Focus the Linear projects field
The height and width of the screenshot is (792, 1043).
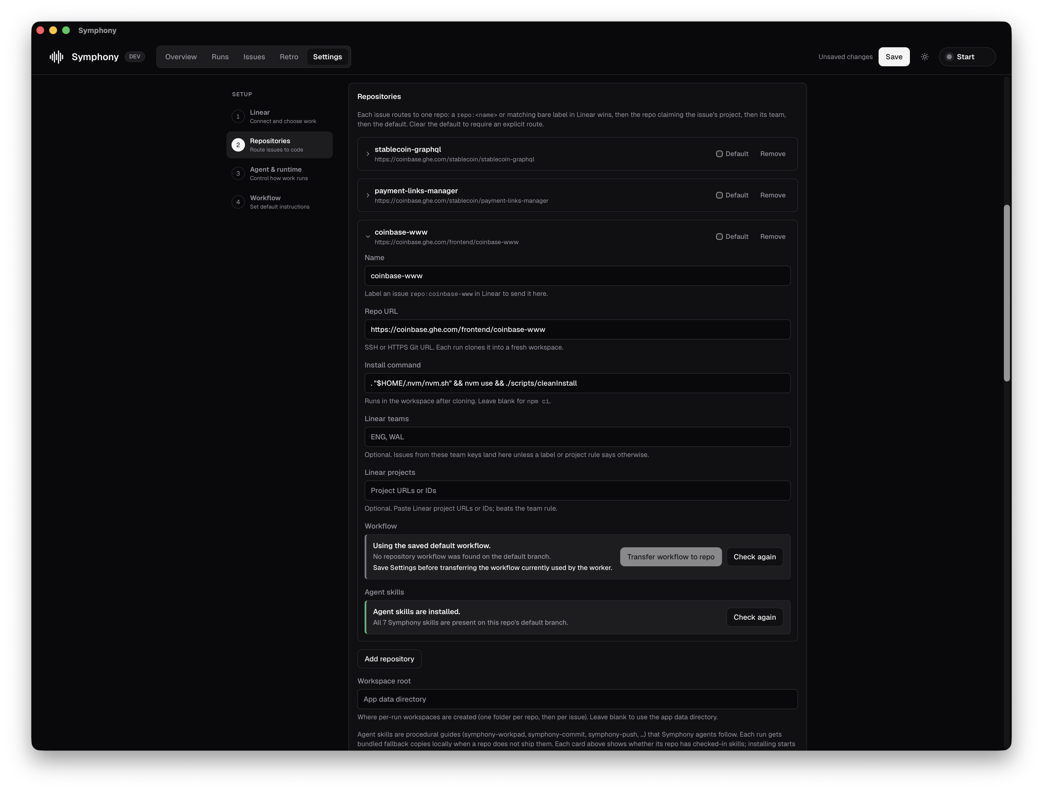577,491
